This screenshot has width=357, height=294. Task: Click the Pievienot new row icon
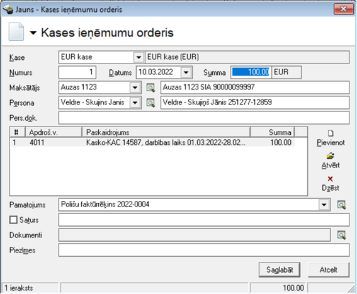click(331, 133)
